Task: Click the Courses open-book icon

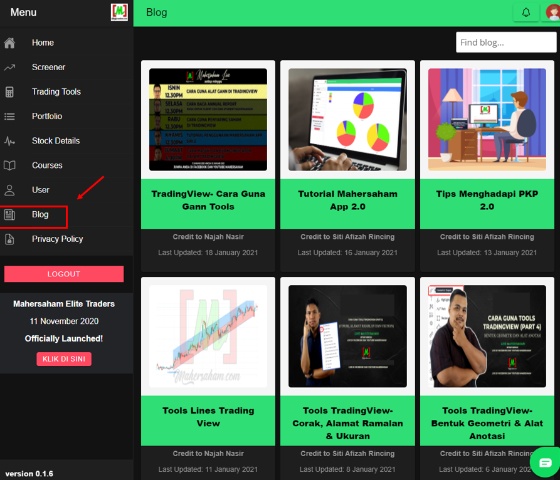Action: (x=9, y=165)
